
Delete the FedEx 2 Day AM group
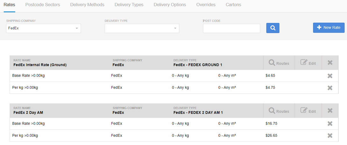(x=330, y=111)
